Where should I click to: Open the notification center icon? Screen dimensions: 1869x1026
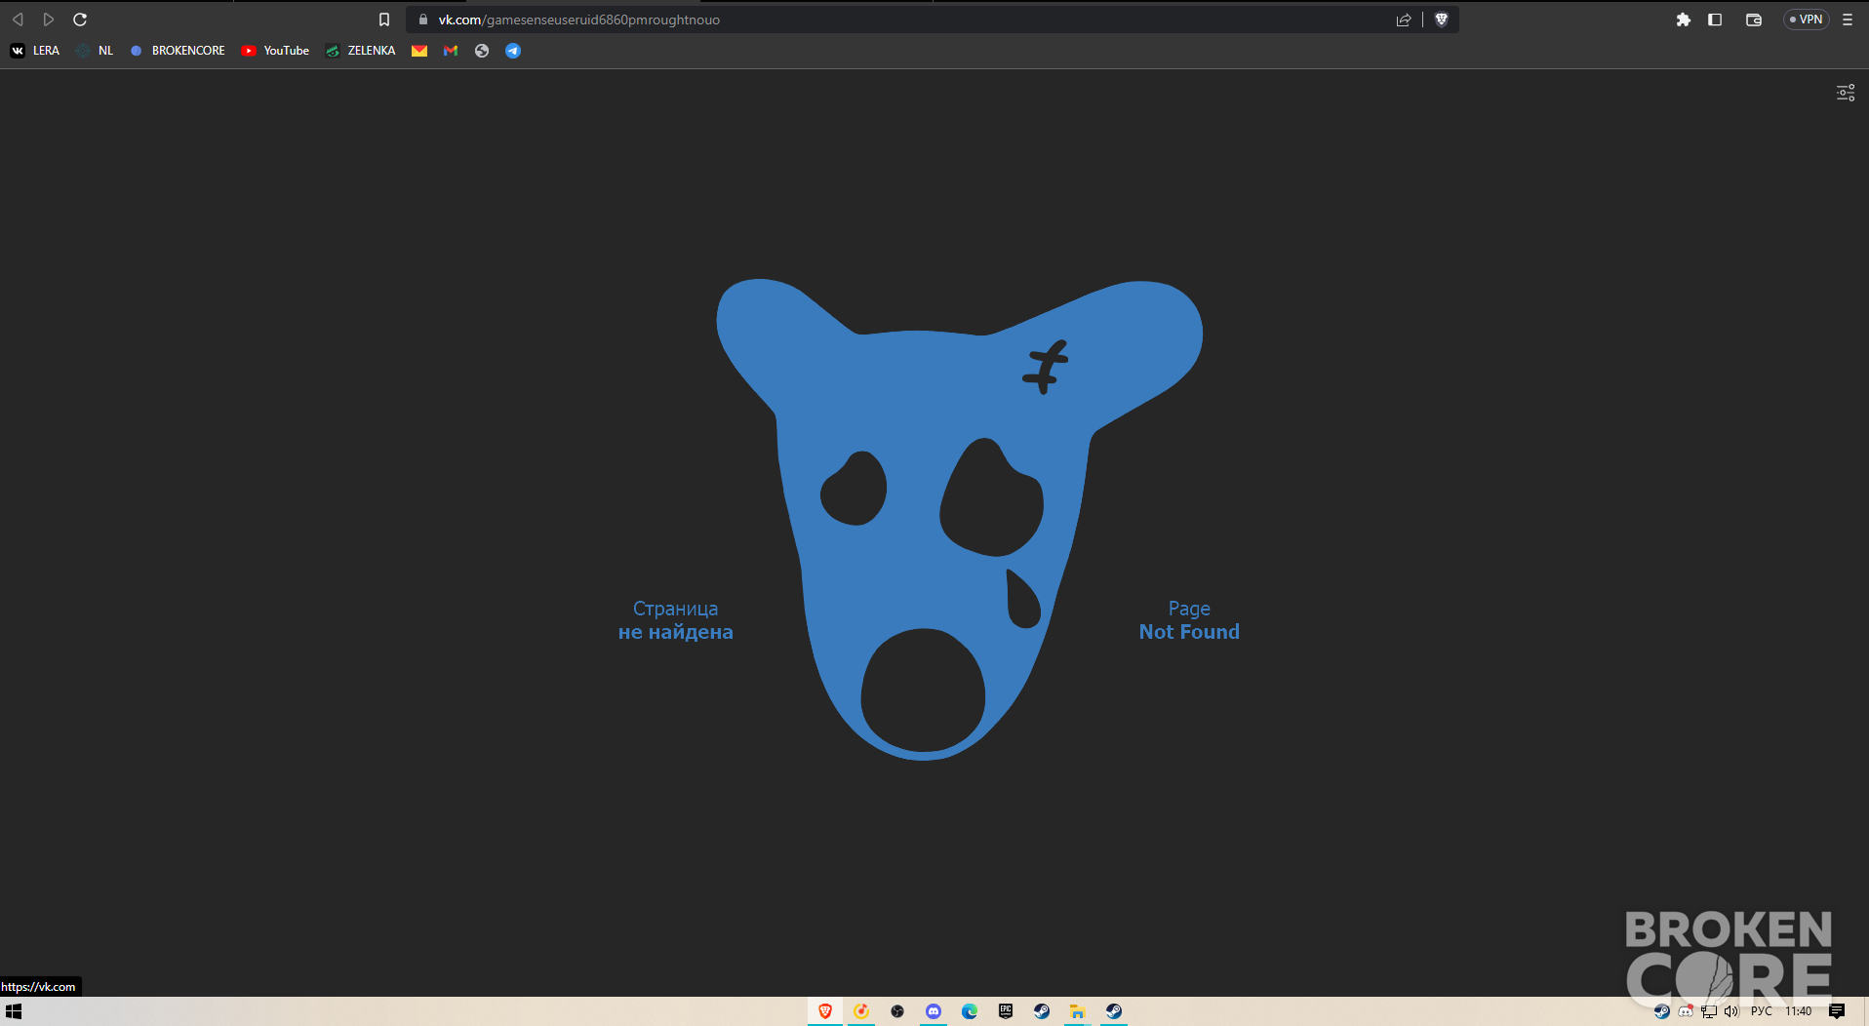(x=1837, y=1011)
